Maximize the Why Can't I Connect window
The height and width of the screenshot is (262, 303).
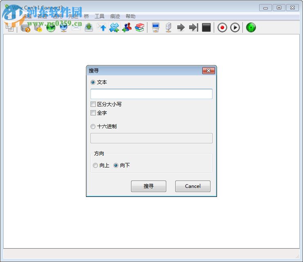[279, 8]
